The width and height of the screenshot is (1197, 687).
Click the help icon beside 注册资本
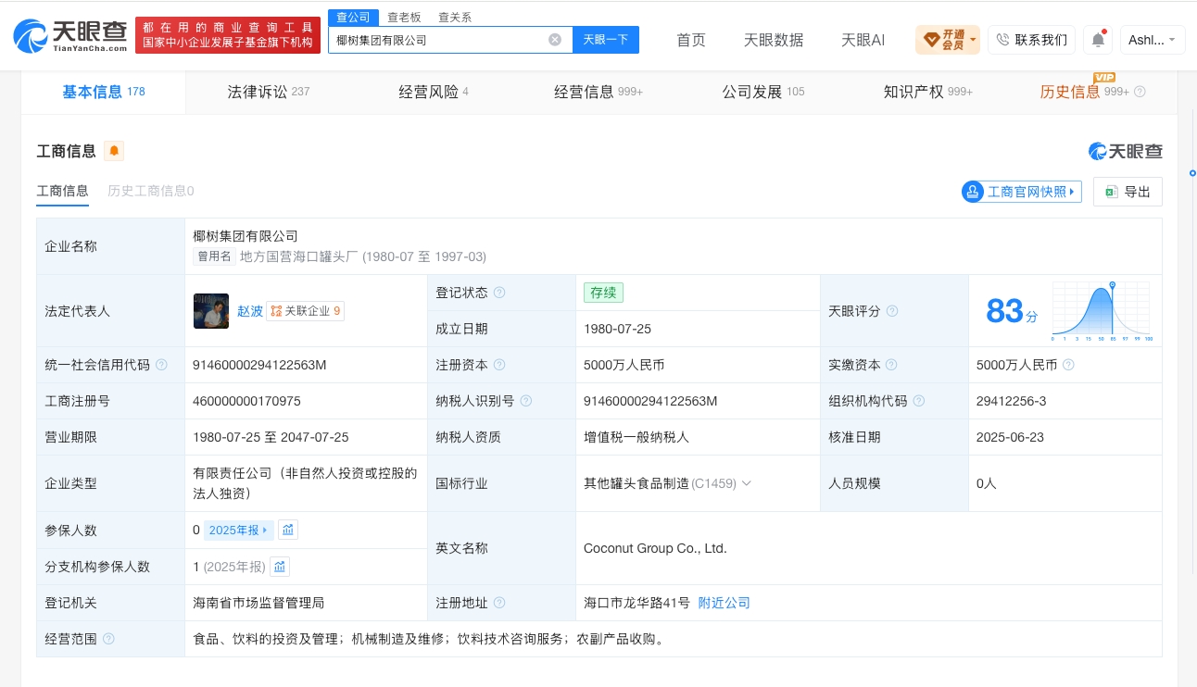pos(499,365)
